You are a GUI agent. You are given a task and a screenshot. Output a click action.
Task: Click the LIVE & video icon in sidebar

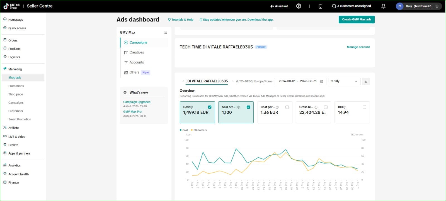[5, 136]
